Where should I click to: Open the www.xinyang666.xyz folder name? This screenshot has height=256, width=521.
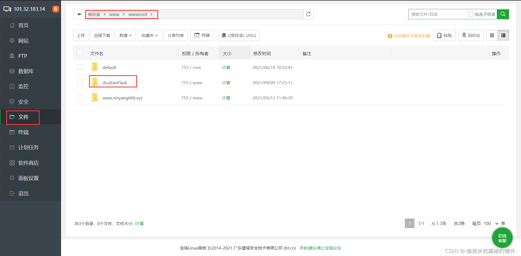click(x=122, y=98)
